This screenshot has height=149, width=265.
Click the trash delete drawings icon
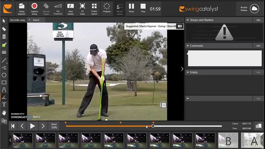(x=4, y=36)
